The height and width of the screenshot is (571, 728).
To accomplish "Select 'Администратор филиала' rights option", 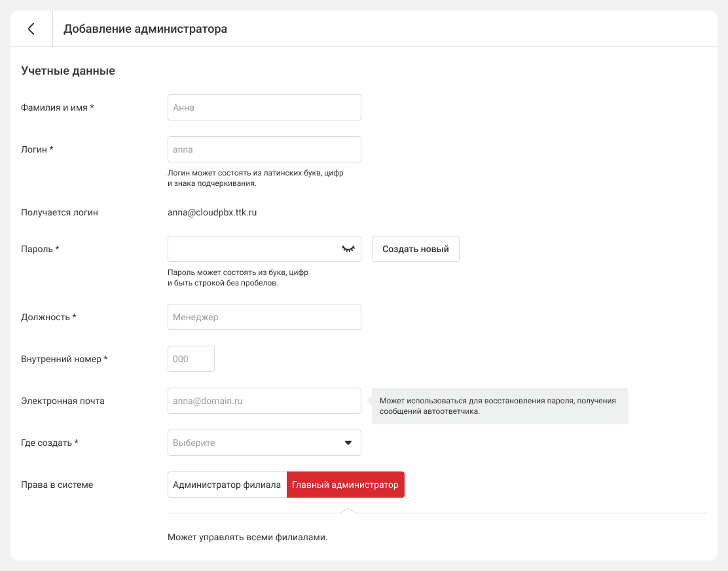I will click(x=227, y=485).
